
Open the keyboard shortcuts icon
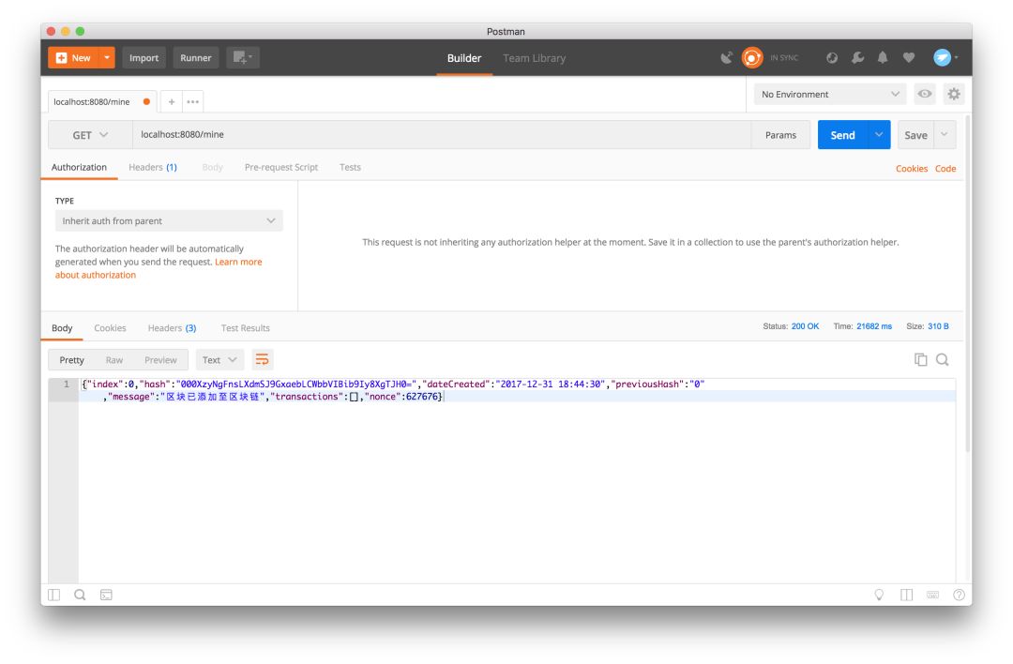933,595
